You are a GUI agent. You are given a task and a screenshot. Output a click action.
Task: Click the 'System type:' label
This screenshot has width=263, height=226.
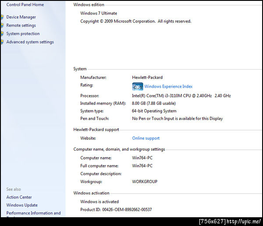pos(92,111)
